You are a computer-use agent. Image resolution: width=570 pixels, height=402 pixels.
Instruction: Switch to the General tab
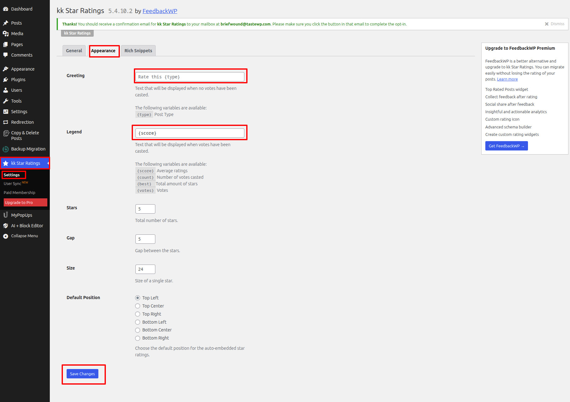pos(74,51)
